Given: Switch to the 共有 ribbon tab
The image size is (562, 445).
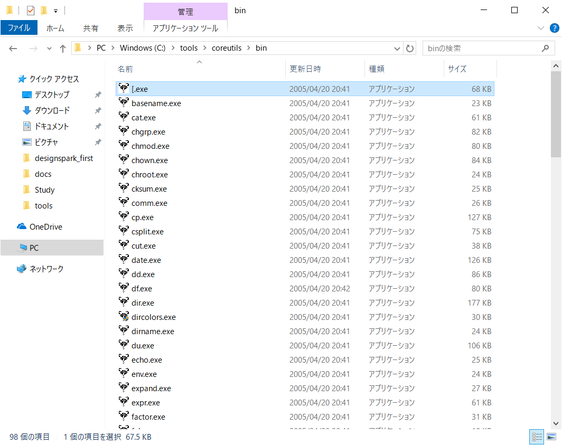Looking at the screenshot, I should (x=90, y=29).
